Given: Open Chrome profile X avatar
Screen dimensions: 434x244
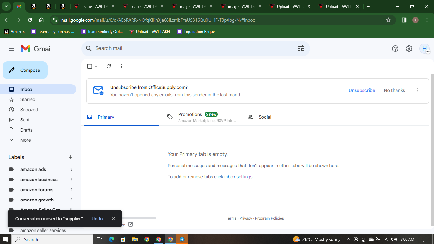Looking at the screenshot, I should pyautogui.click(x=416, y=20).
